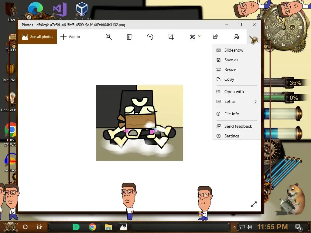The width and height of the screenshot is (311, 233).
Task: Print the image with printer icon
Action: (x=236, y=37)
